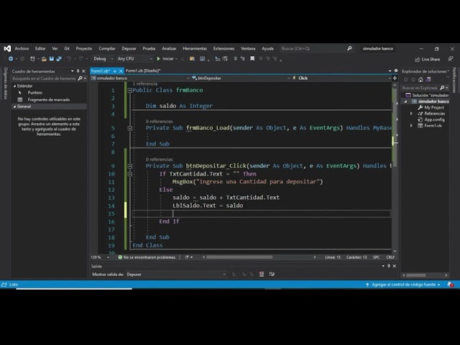Image resolution: width=460 pixels, height=345 pixels.
Task: Click the Solution Explorer switch views icon
Action: tap(428, 80)
